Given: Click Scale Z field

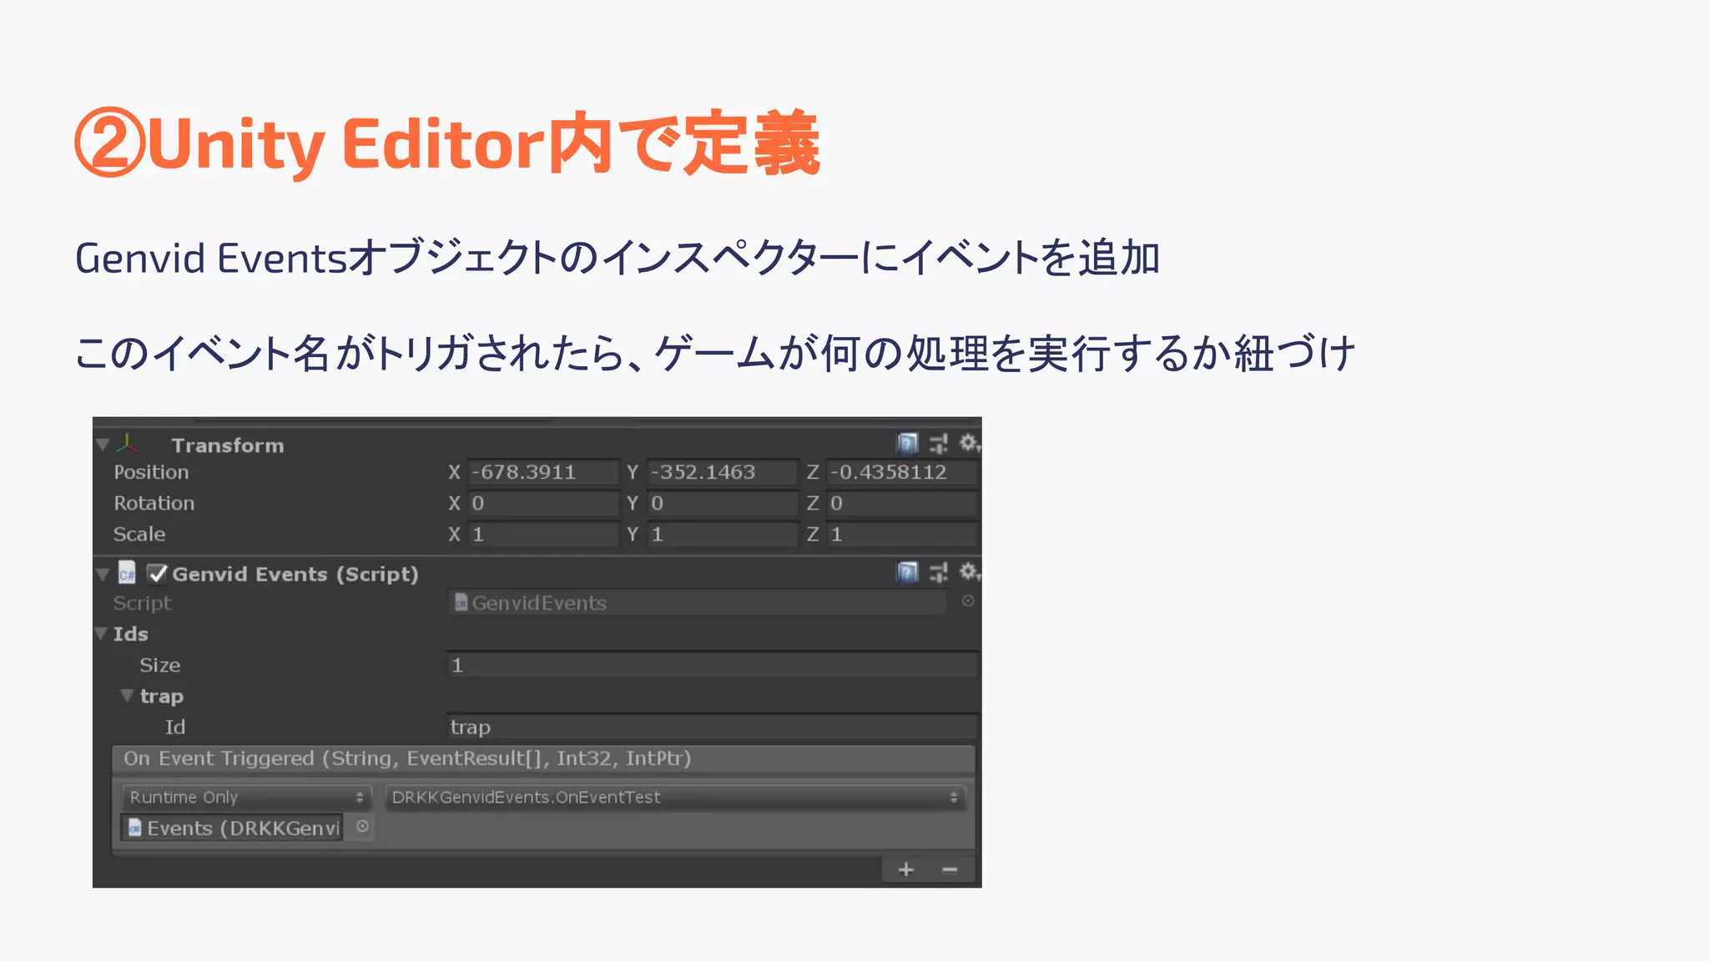Looking at the screenshot, I should pos(901,534).
